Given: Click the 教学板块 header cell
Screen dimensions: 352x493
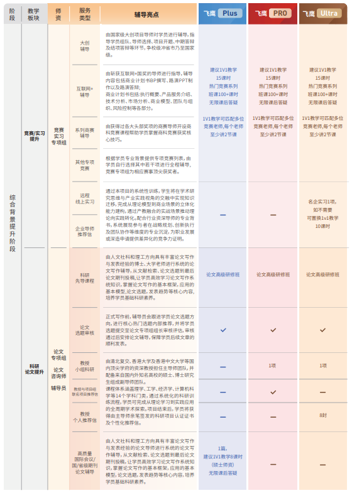Looking at the screenshot, I should [x=34, y=14].
